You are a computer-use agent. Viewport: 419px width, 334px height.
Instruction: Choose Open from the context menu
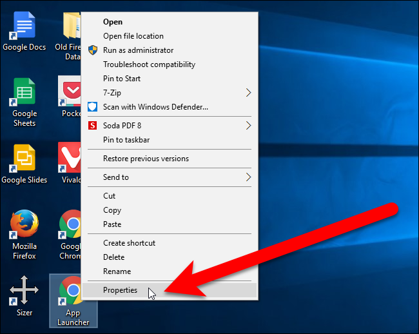pyautogui.click(x=170, y=22)
